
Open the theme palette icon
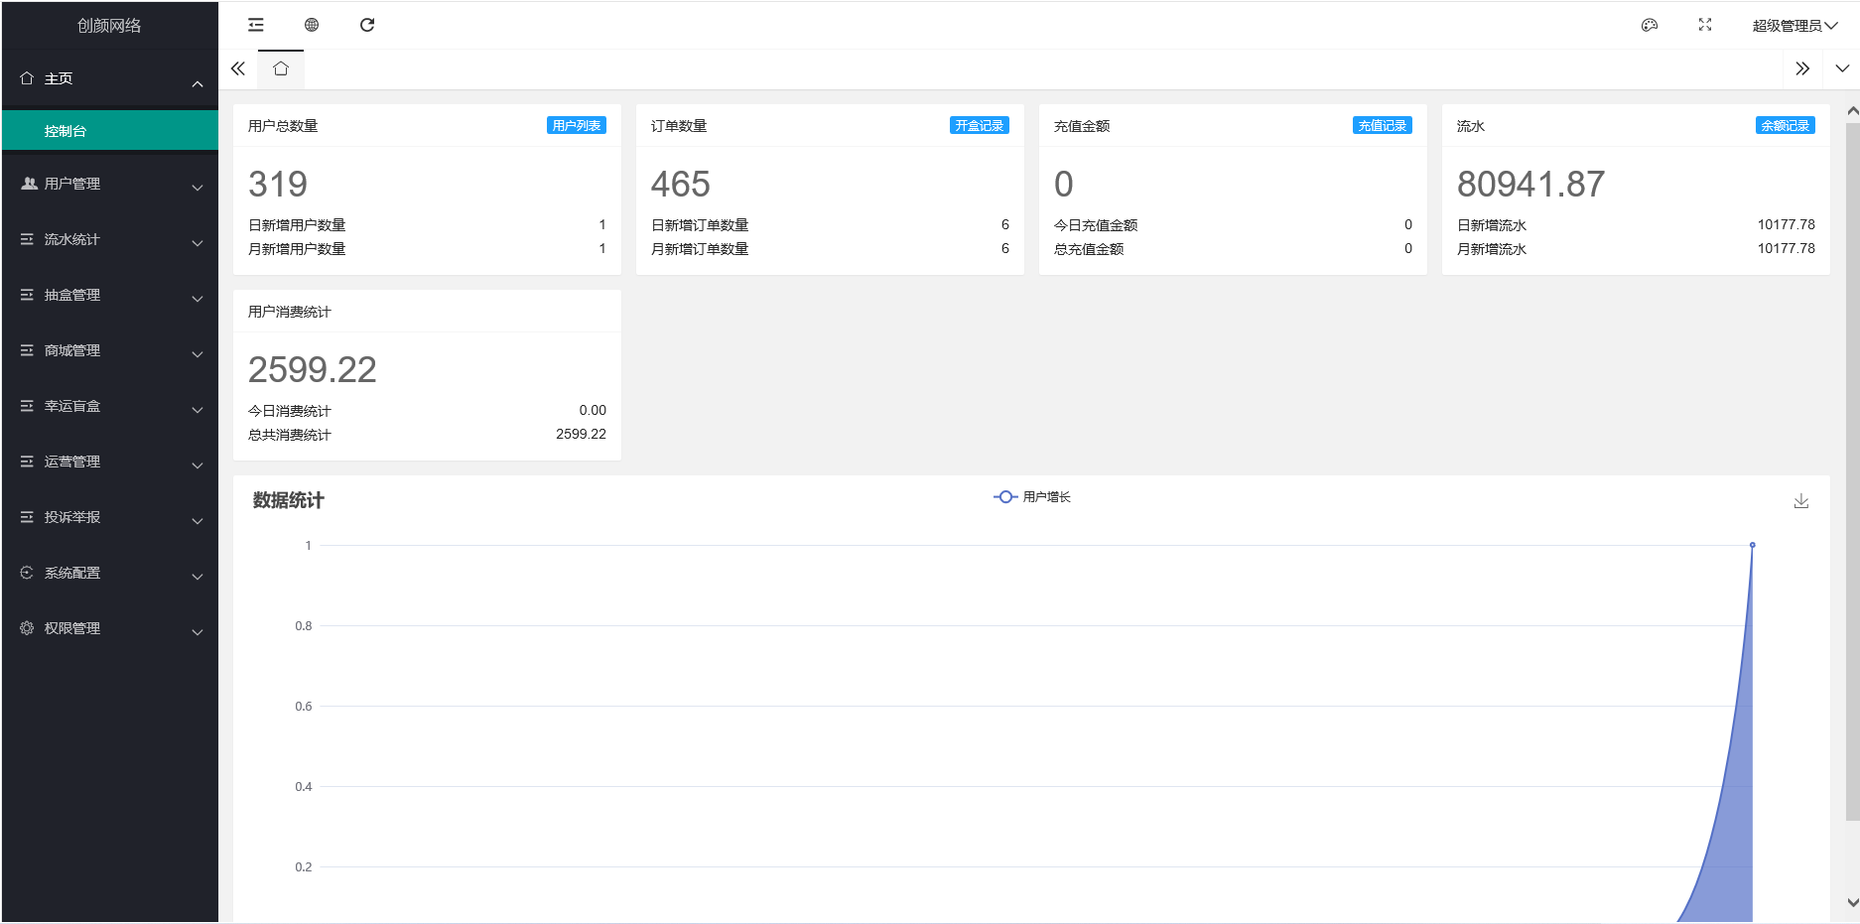1650,25
